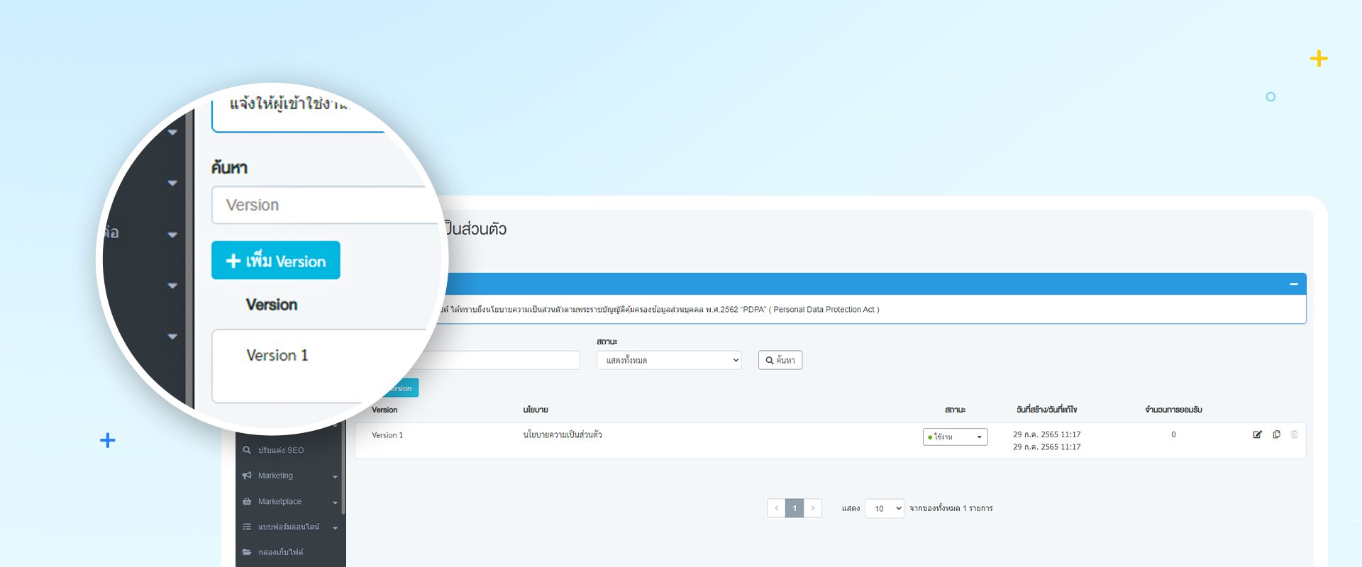Click the นโยบายความเป็นส่วนตัว policy cell
Image resolution: width=1362 pixels, height=567 pixels.
(563, 434)
